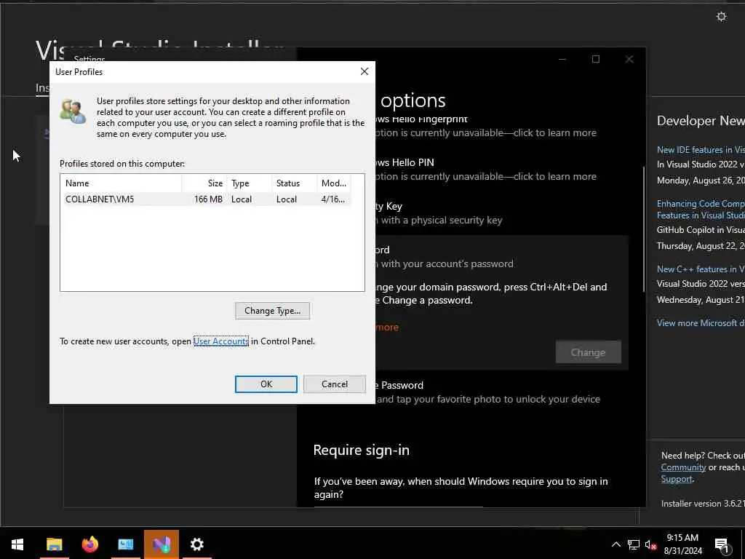Click the 166 MB size cell
The width and height of the screenshot is (745, 559).
[x=208, y=199]
